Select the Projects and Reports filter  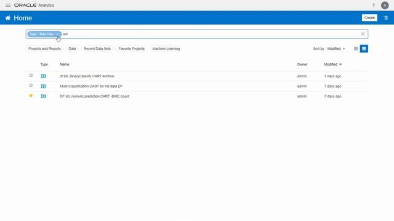(x=44, y=48)
